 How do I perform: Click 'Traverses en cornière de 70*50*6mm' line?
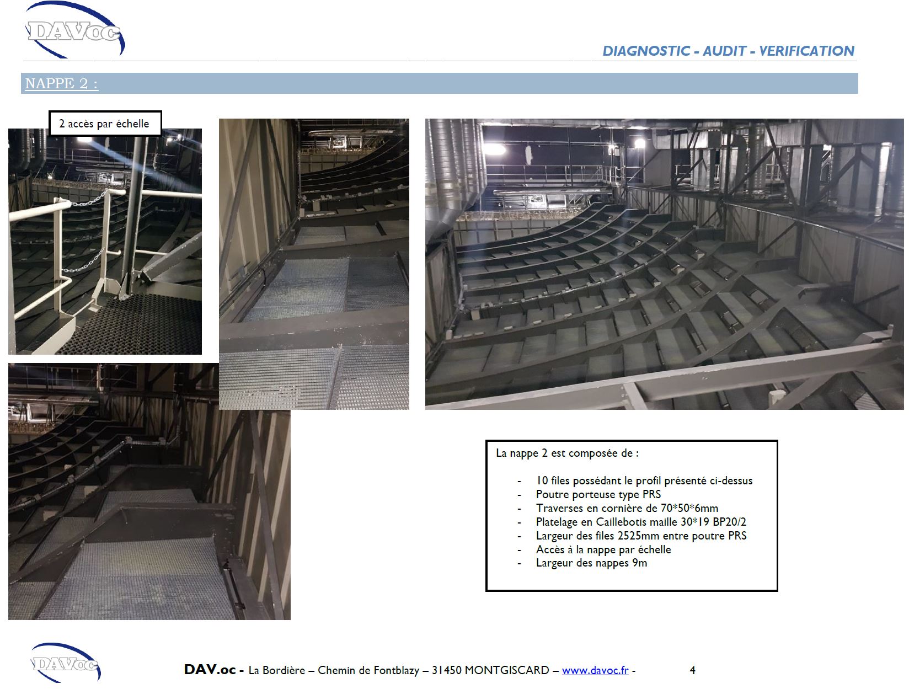(627, 508)
